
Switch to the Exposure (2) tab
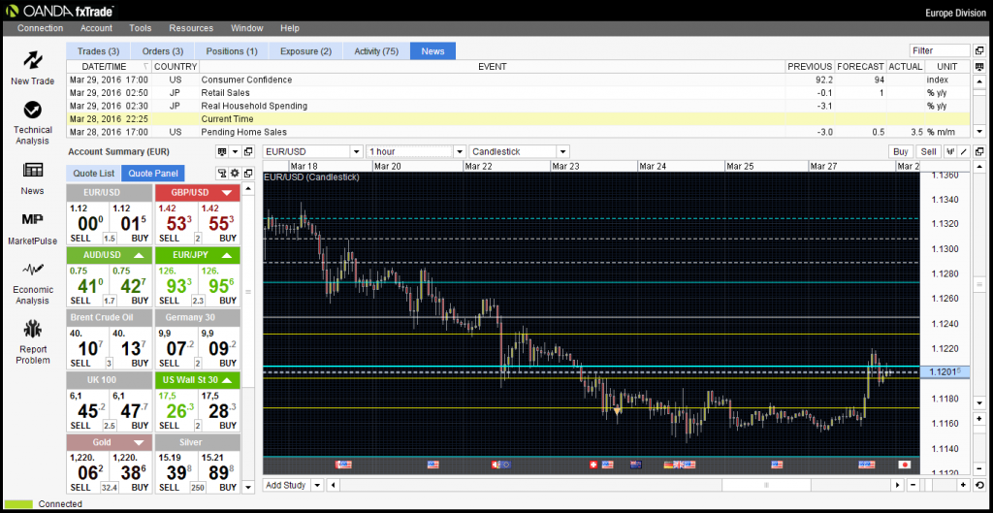[x=305, y=51]
